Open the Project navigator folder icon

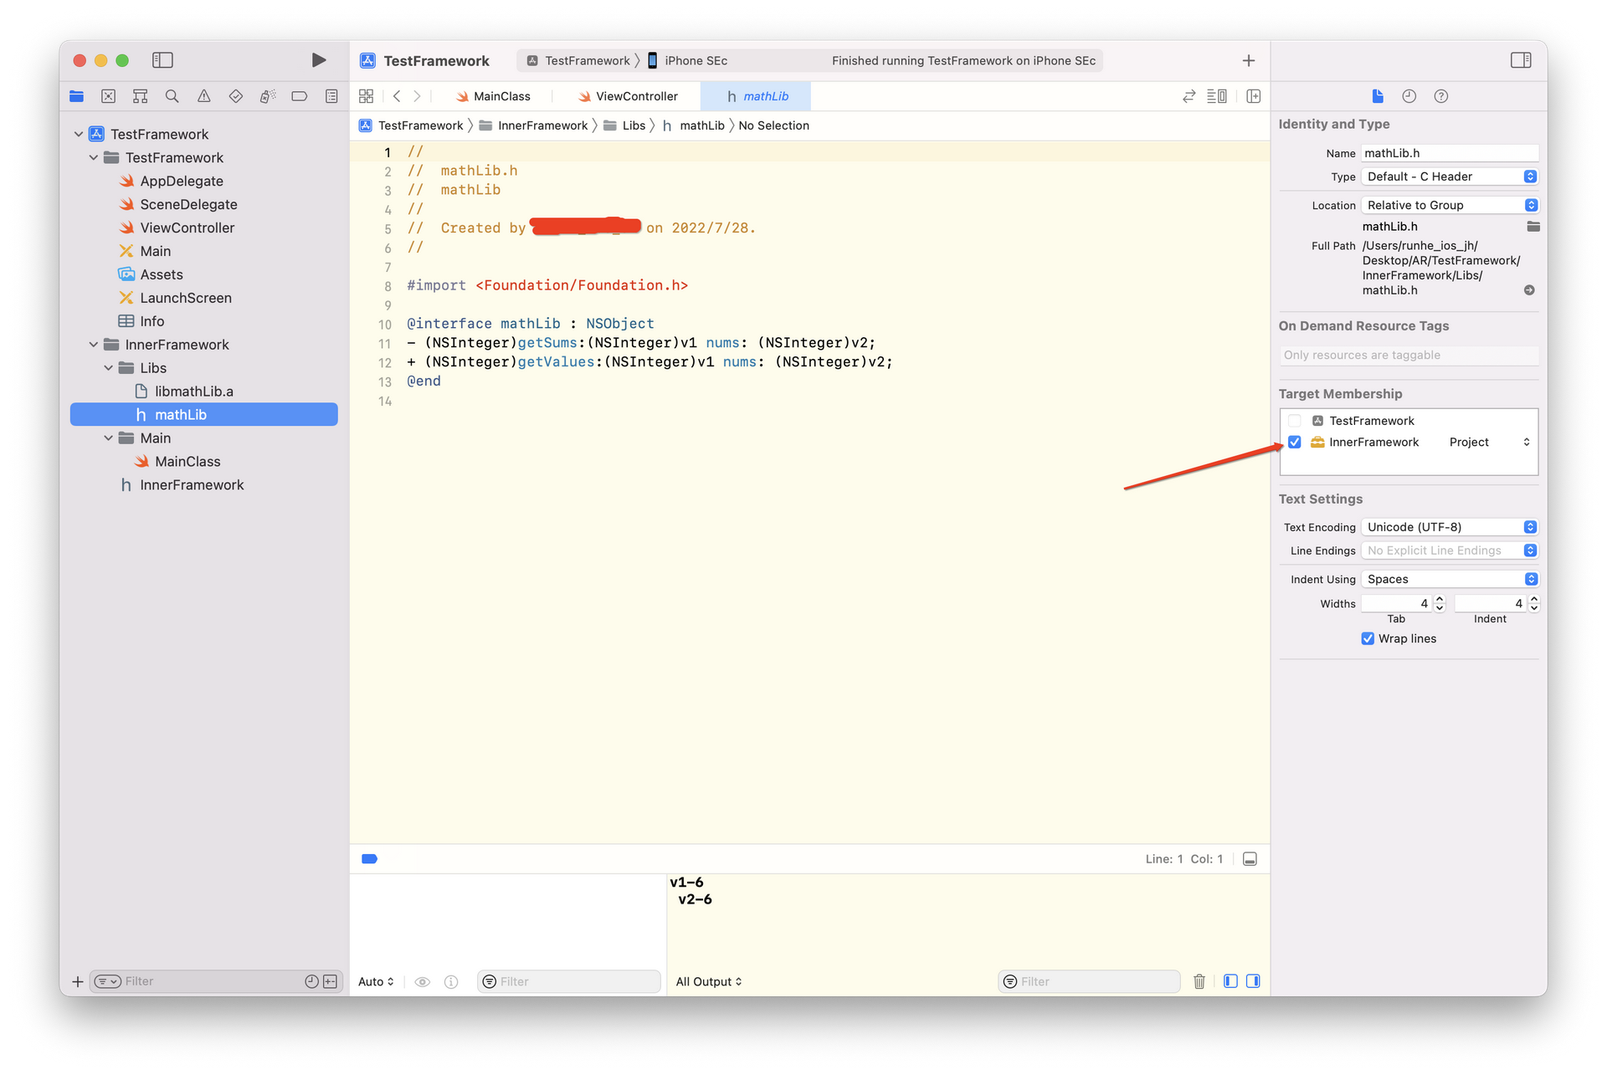[x=77, y=96]
